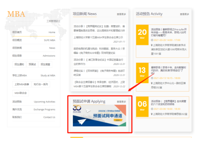Click the 招生通知 button
The width and height of the screenshot is (204, 144).
[19, 64]
